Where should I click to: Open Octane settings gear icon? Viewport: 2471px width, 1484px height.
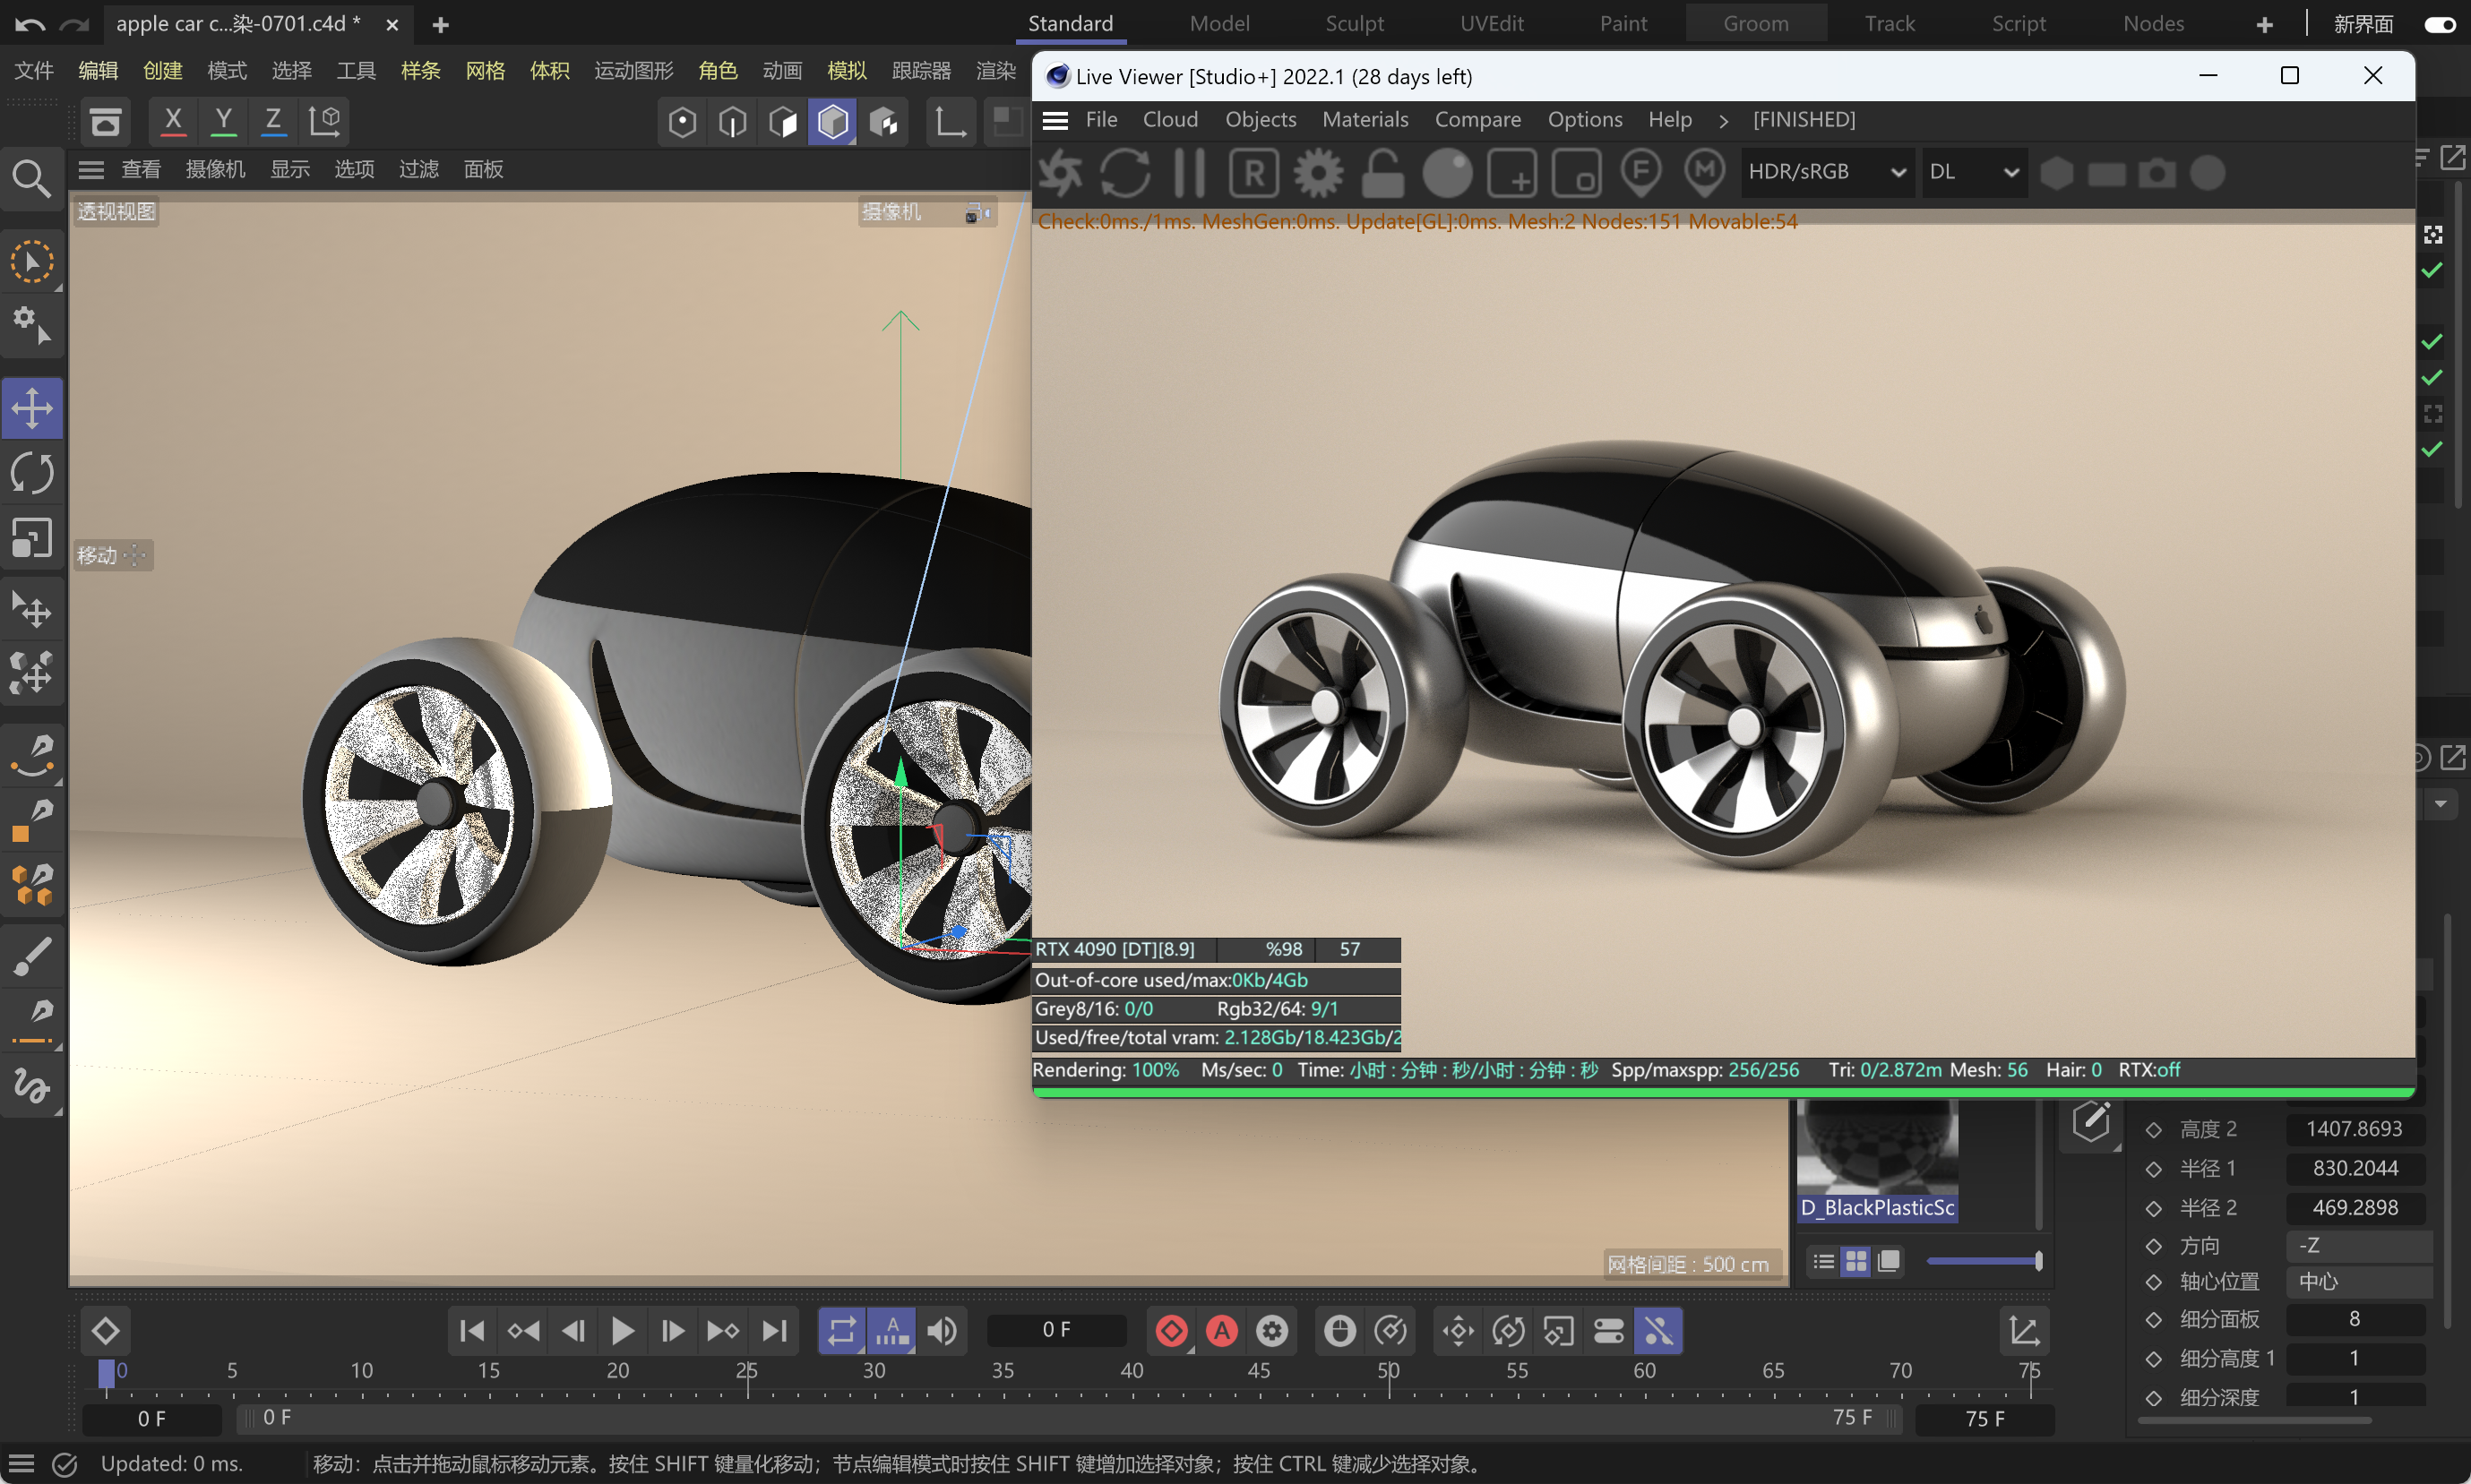(x=1319, y=173)
